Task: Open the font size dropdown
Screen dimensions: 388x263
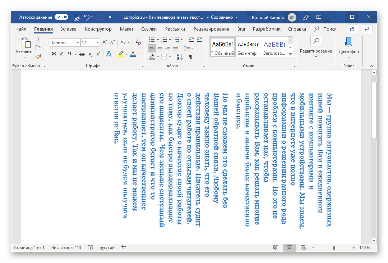Action: 97,43
